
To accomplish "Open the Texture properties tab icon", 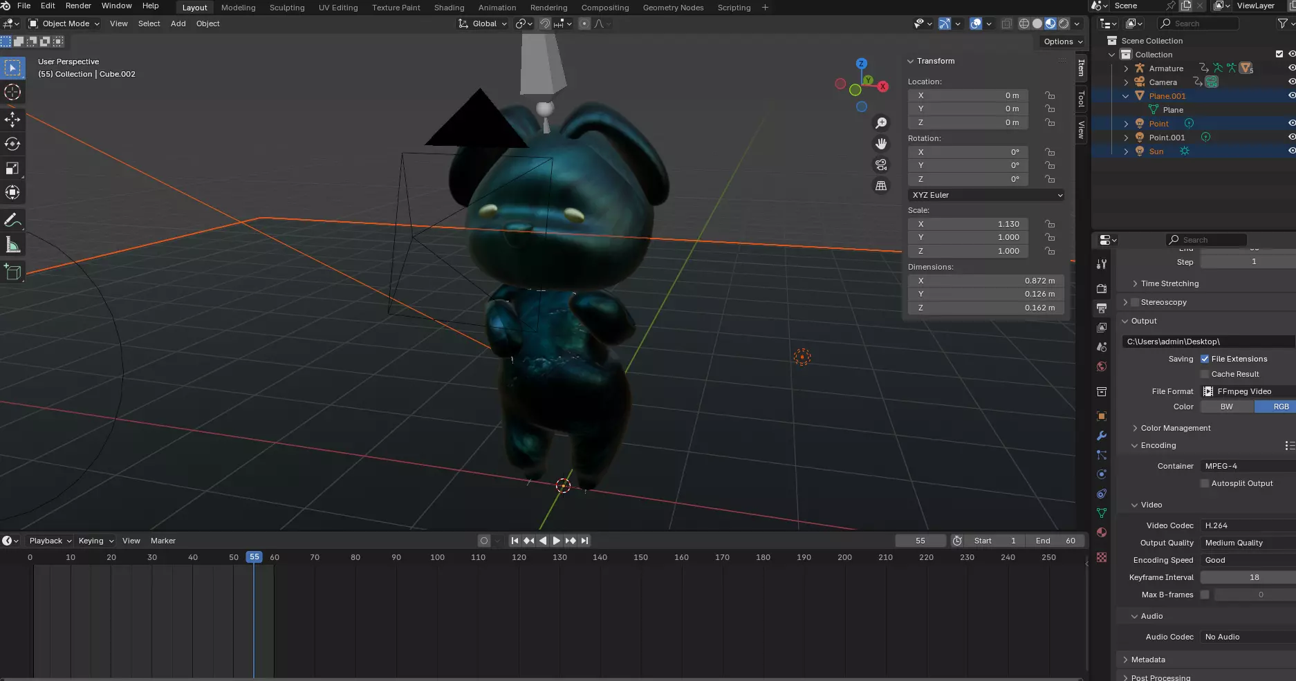I will [x=1102, y=557].
